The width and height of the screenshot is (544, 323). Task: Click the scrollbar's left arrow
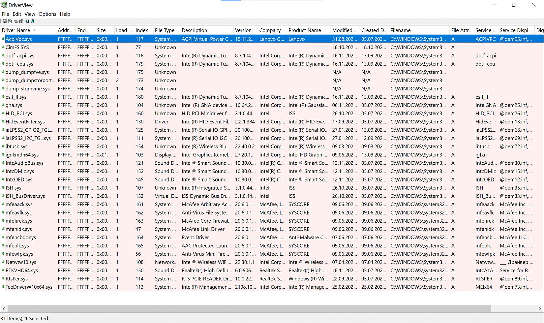(x=4, y=308)
